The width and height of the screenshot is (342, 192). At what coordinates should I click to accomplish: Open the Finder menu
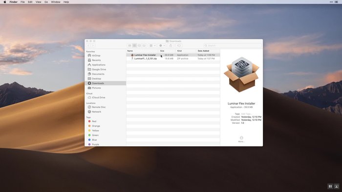point(14,2)
